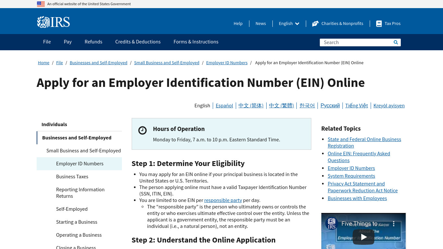Open the Credits & Deductions menu

click(x=138, y=42)
